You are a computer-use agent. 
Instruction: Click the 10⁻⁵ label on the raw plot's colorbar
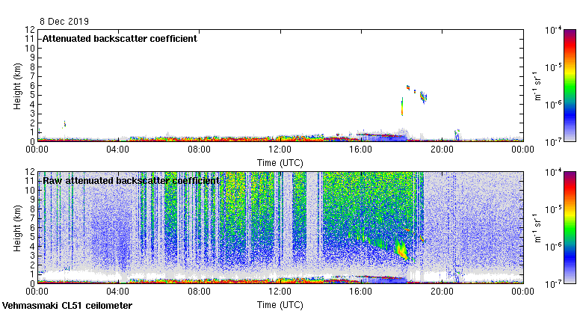click(553, 209)
